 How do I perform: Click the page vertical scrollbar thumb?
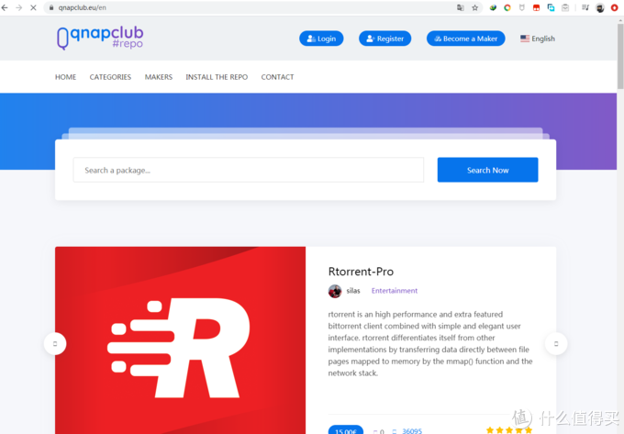pyautogui.click(x=620, y=56)
